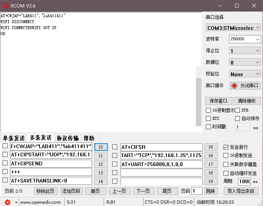Enable the 时间戳 checkbox
This screenshot has width=263, height=206.
coord(208,127)
